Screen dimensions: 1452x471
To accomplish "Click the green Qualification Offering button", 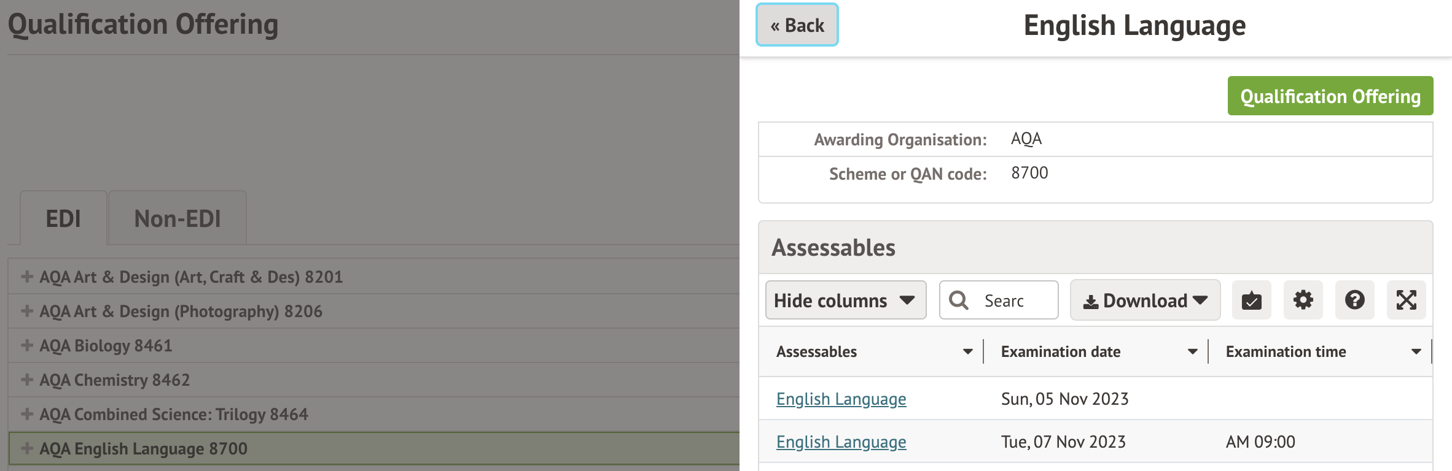I will [1330, 96].
